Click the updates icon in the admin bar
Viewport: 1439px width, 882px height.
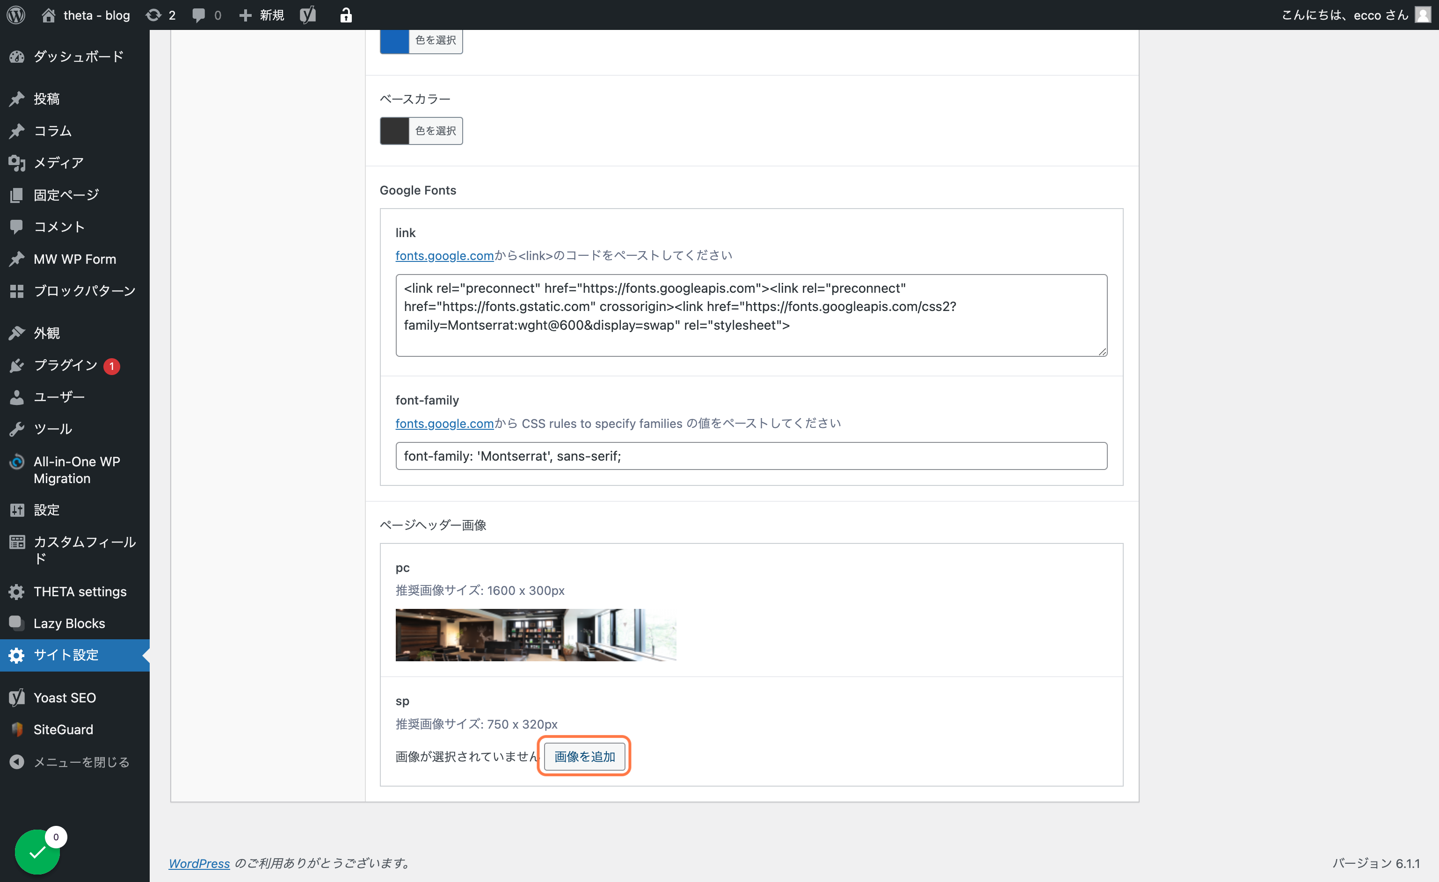tap(153, 15)
